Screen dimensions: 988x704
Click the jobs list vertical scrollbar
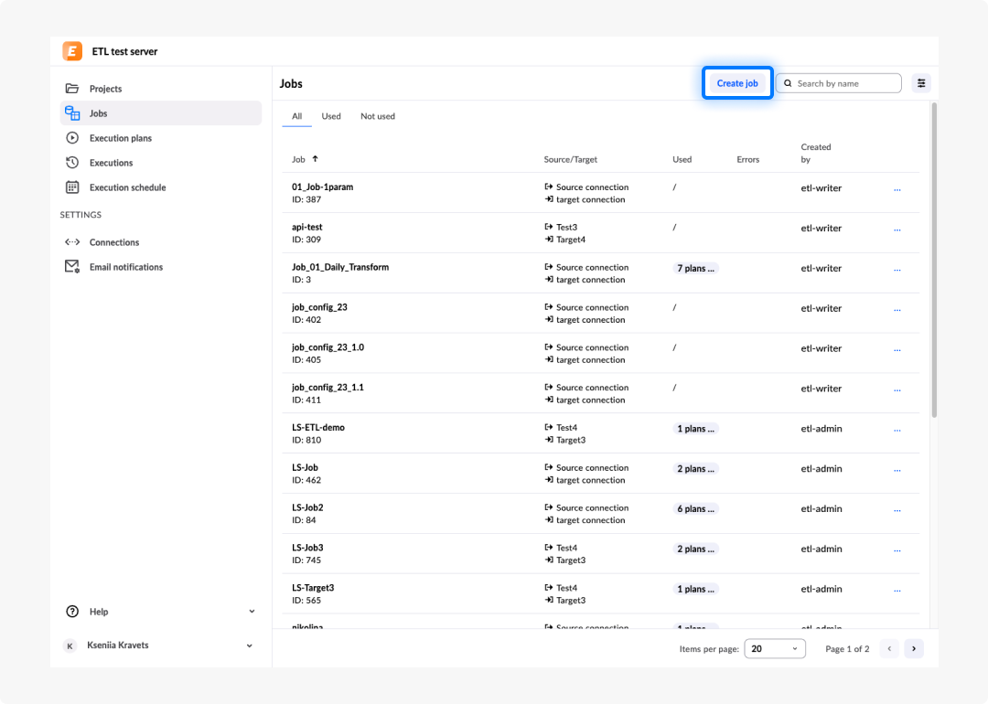point(934,260)
